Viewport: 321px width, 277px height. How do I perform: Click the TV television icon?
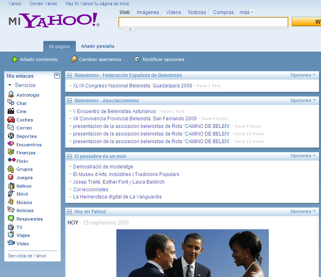[x=11, y=227]
